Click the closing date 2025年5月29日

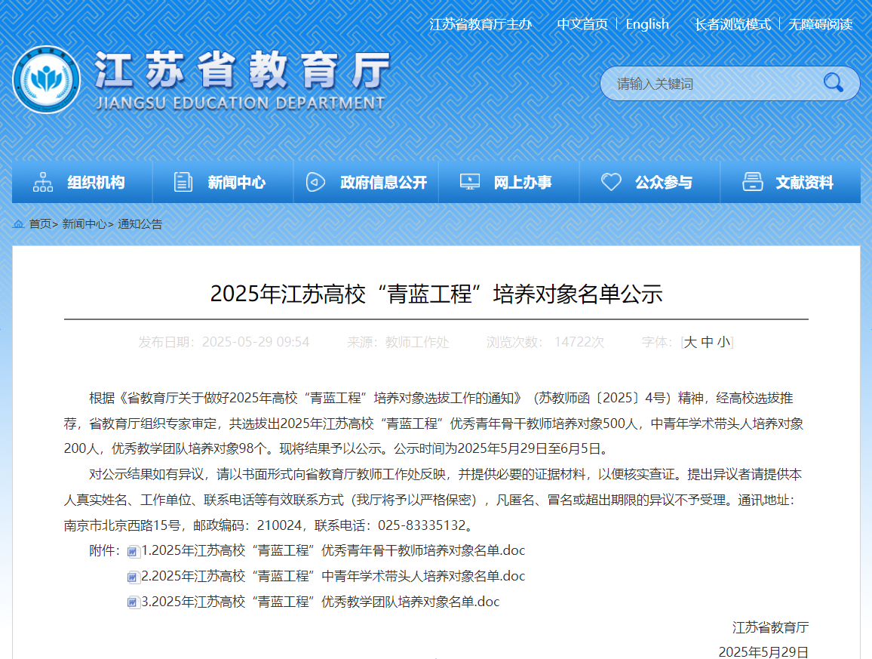point(763,651)
